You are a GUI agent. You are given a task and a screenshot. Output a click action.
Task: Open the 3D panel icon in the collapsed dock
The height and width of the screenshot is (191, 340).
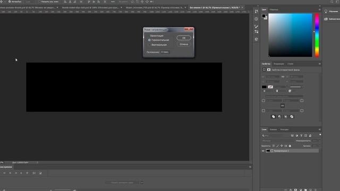257,39
